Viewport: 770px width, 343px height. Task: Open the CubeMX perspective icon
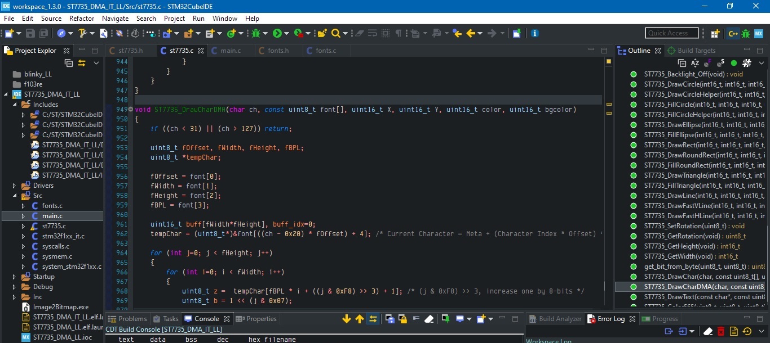pos(759,34)
